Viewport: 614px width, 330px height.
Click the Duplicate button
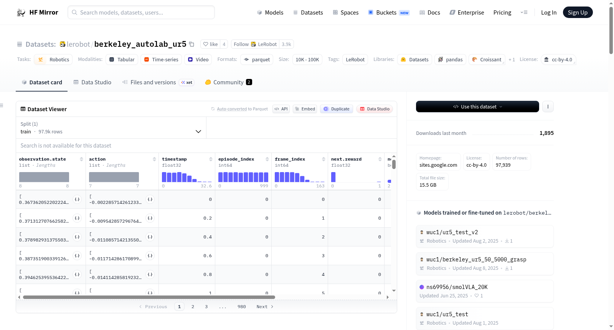[x=337, y=109]
